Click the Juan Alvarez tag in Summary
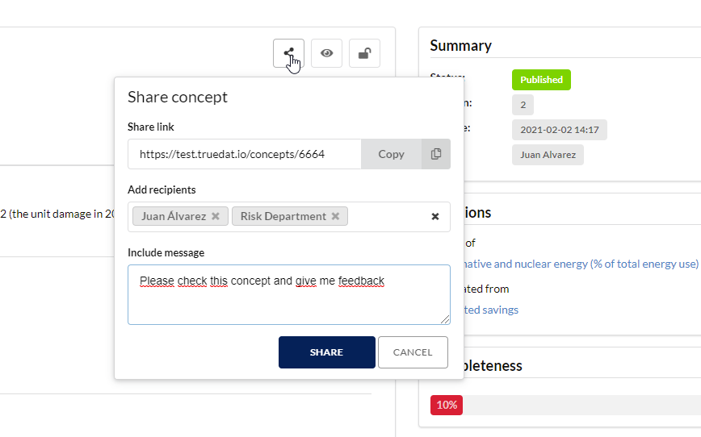701x437 pixels. pyautogui.click(x=548, y=155)
